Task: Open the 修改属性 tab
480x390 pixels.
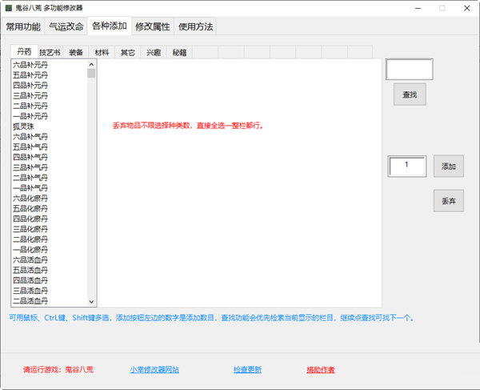Action: pyautogui.click(x=153, y=26)
